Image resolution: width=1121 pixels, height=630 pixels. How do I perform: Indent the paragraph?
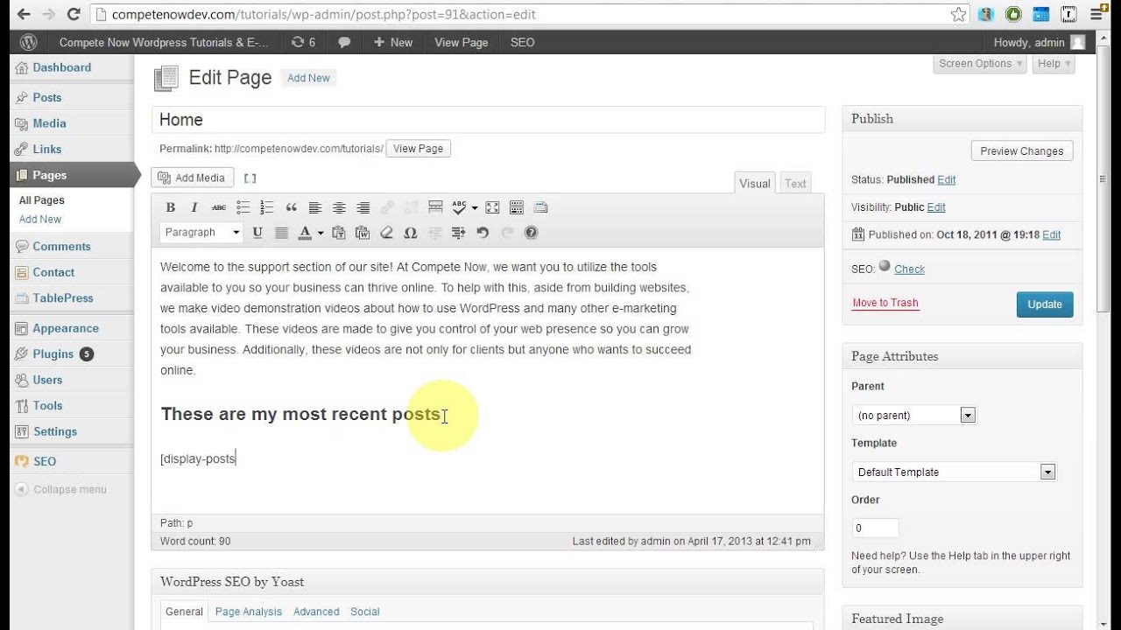click(x=458, y=233)
